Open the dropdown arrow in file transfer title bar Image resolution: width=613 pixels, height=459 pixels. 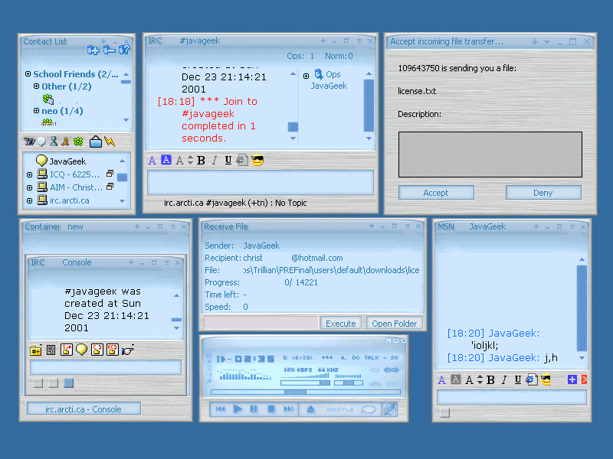click(547, 42)
